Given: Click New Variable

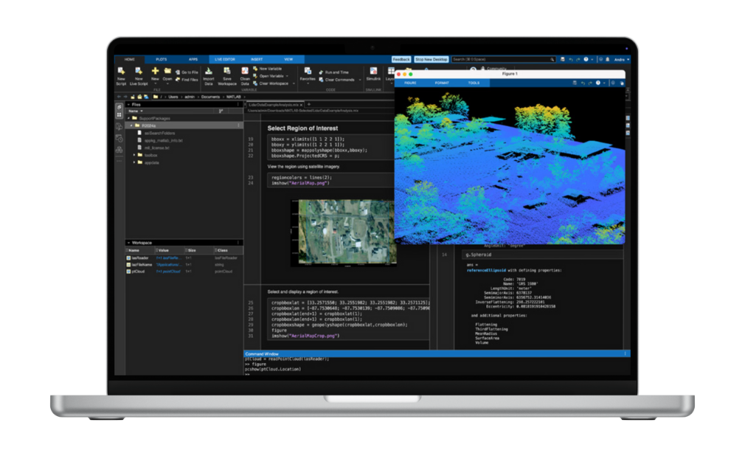Looking at the screenshot, I should [x=268, y=69].
